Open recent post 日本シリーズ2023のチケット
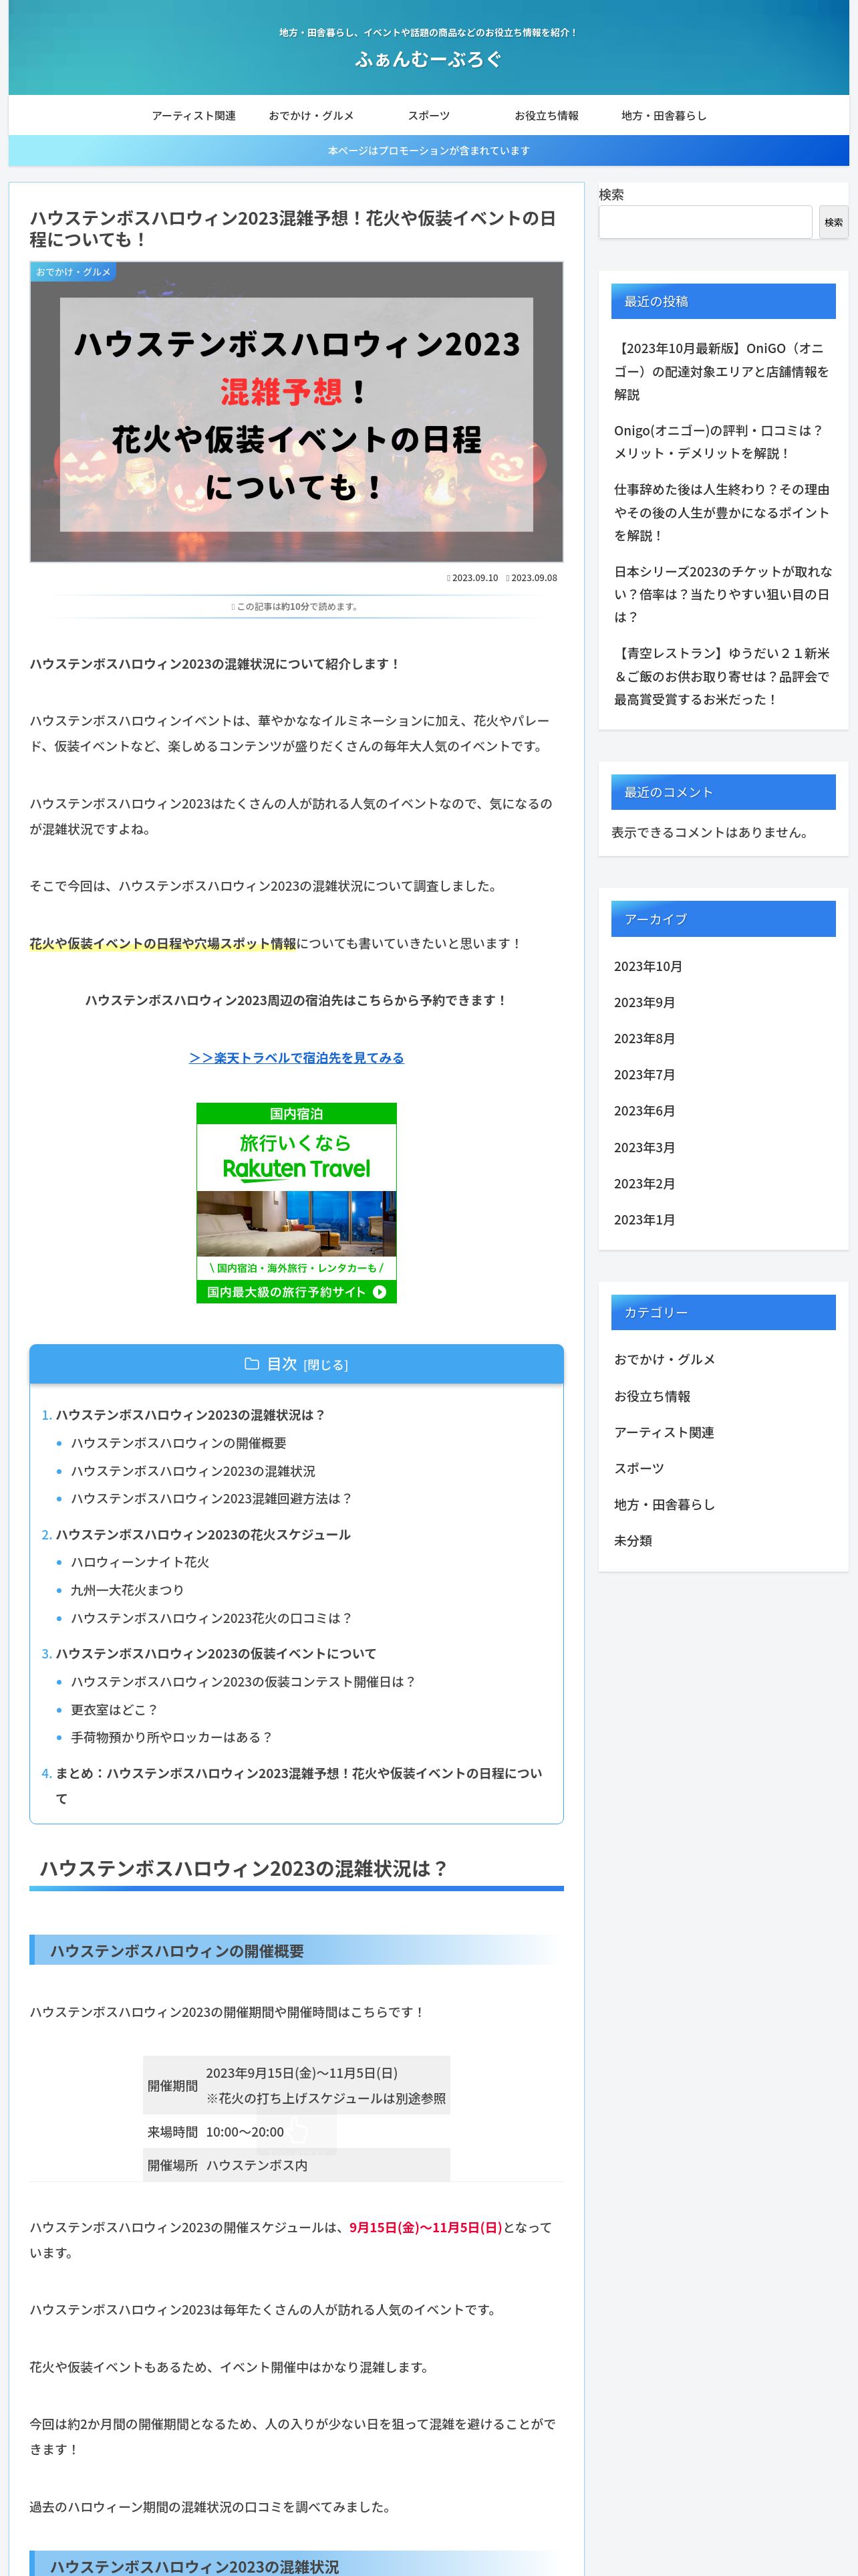Viewport: 858px width, 2576px height. pos(723,594)
